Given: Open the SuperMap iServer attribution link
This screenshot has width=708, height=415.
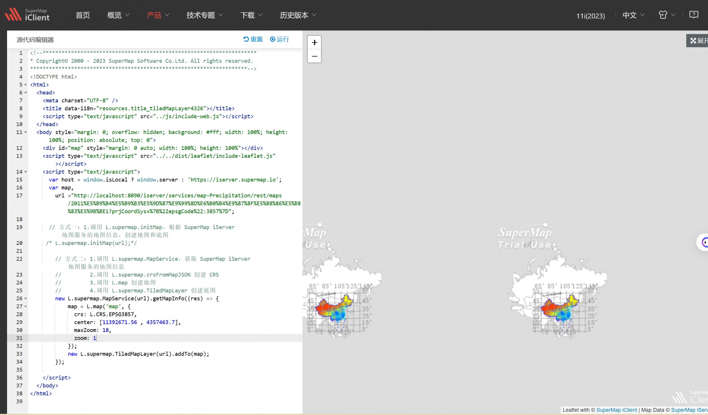Looking at the screenshot, I should click(x=689, y=410).
